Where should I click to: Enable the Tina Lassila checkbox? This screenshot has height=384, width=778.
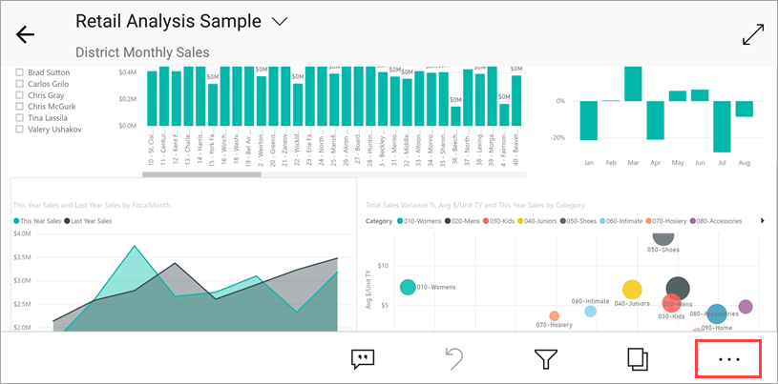pos(19,118)
